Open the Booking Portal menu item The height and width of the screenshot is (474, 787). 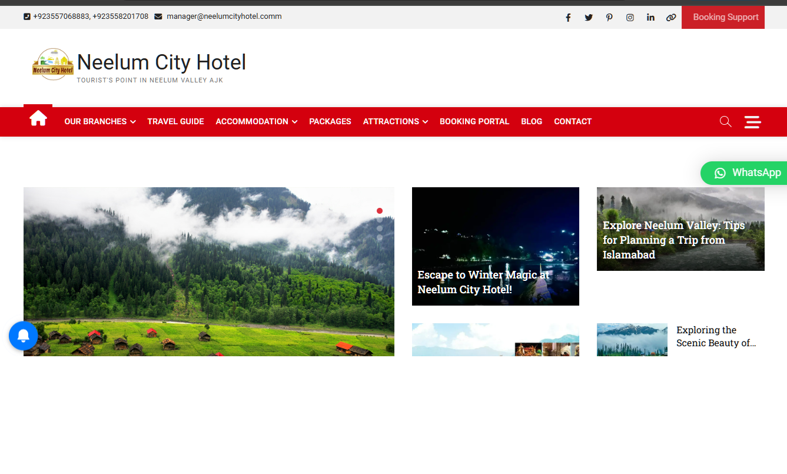coord(474,121)
